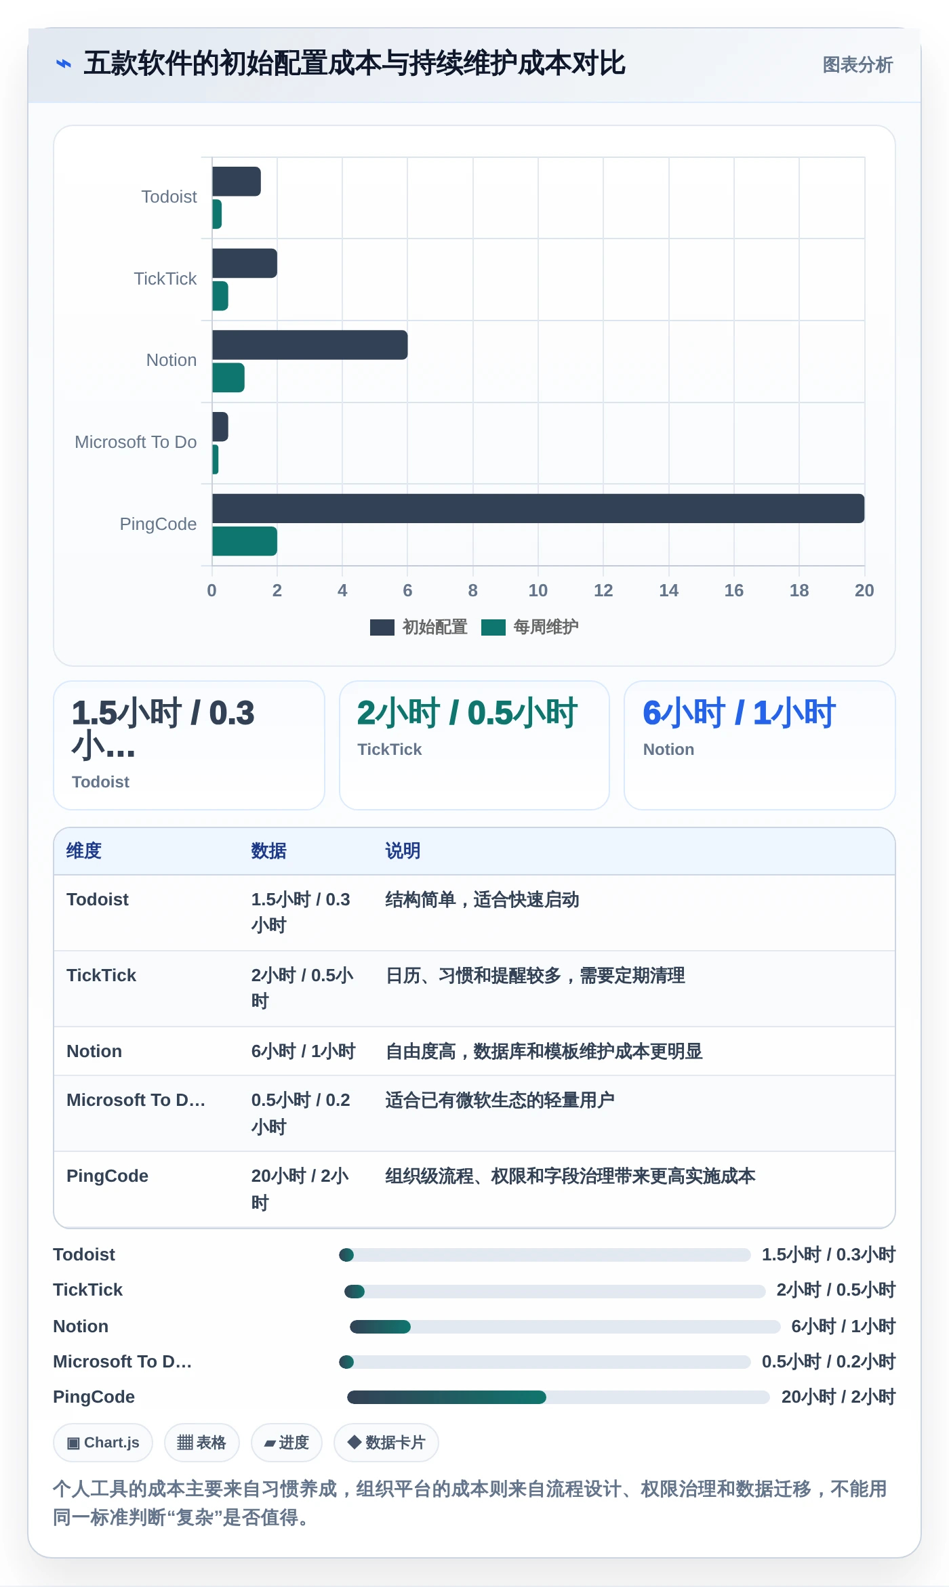
Task: Select the Todoist table row name
Action: 98,900
